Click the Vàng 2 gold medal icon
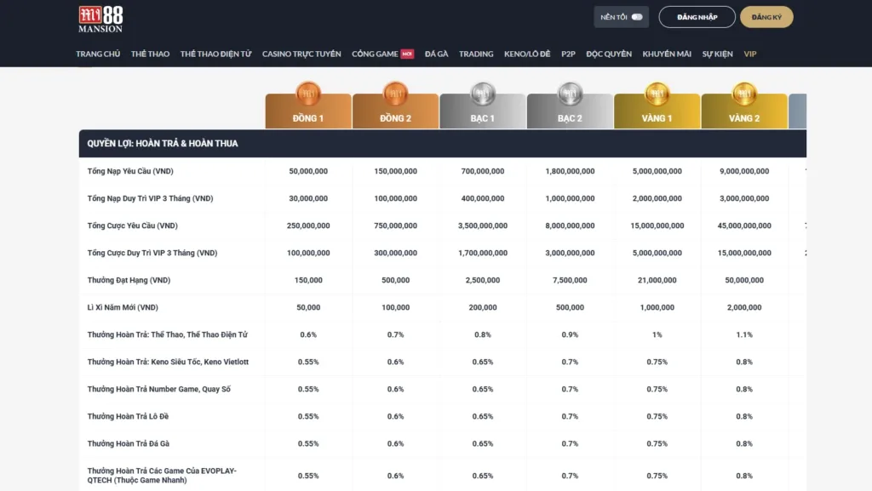 [x=744, y=92]
